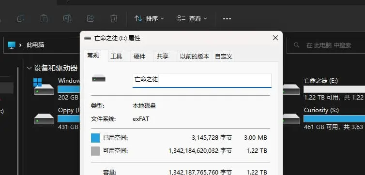Select the Curiosity (S:) drive icon

point(291,119)
